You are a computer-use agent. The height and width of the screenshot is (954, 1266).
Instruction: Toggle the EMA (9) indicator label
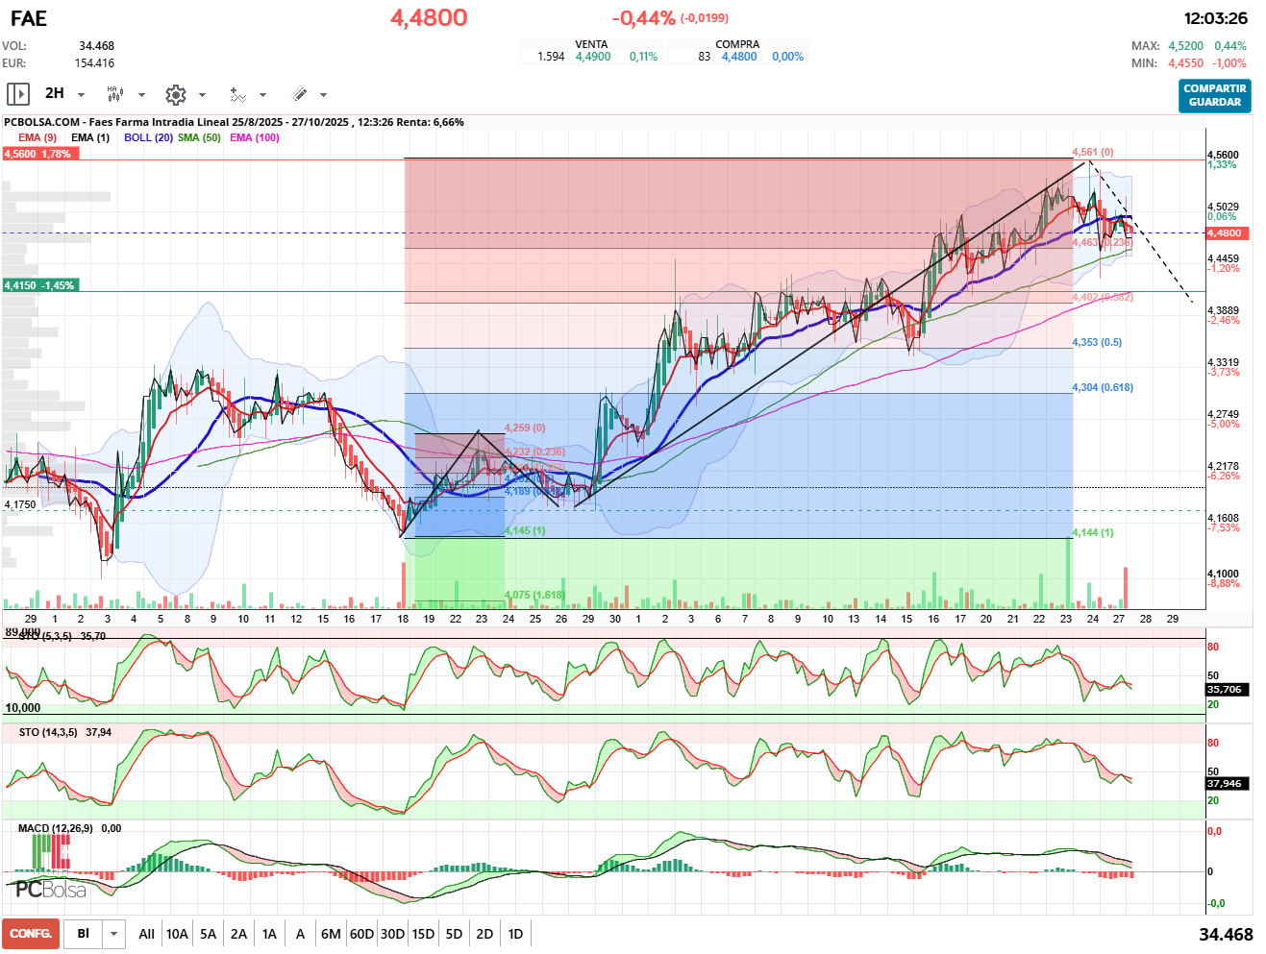[x=37, y=137]
